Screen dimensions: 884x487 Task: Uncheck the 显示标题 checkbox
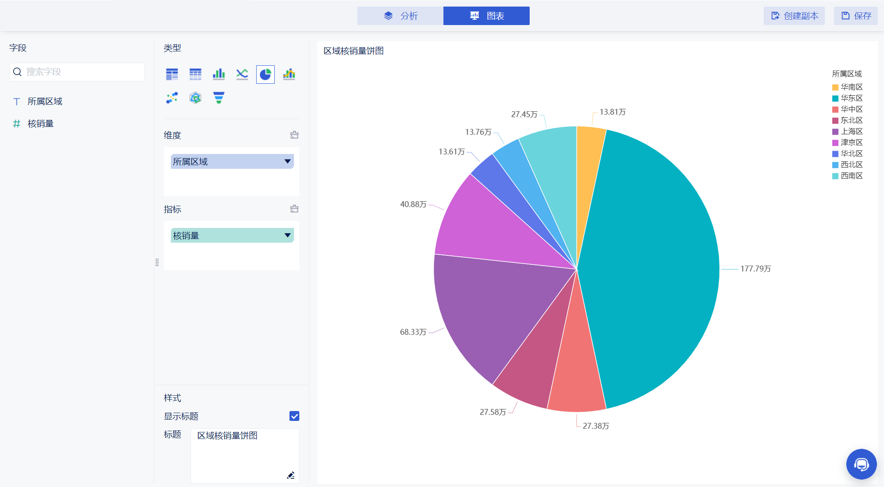[294, 416]
